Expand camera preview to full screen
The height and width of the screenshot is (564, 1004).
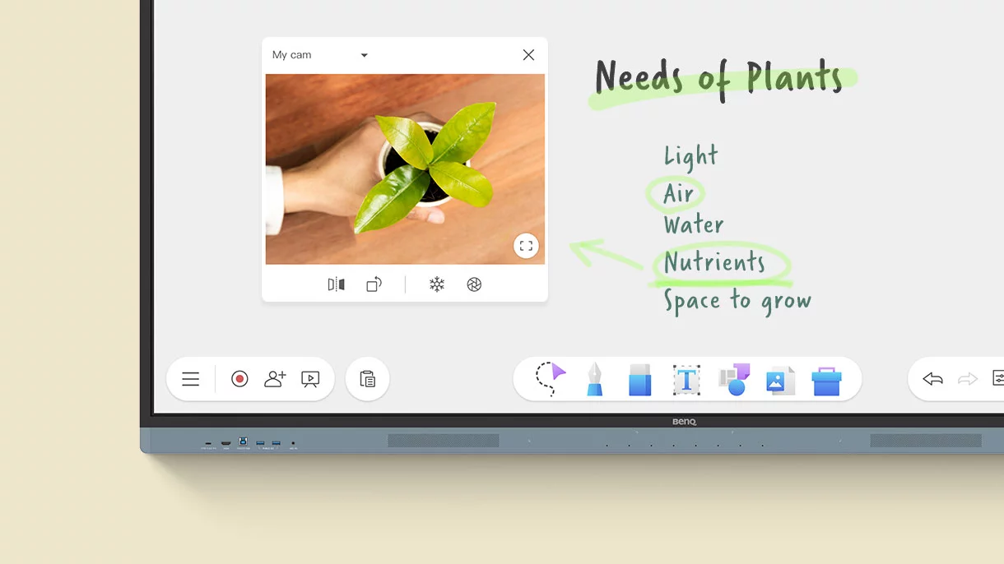(526, 246)
